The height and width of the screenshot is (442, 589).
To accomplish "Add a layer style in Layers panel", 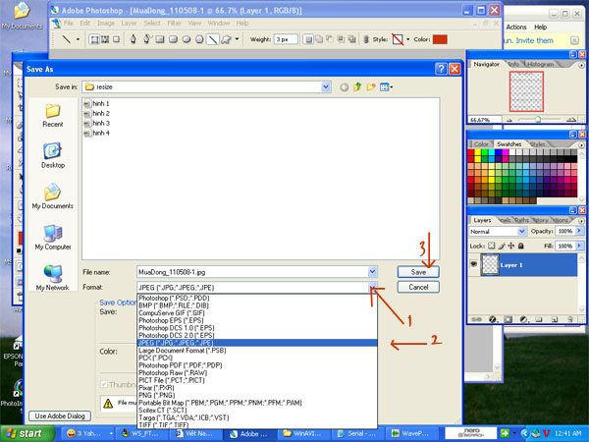I will click(493, 319).
